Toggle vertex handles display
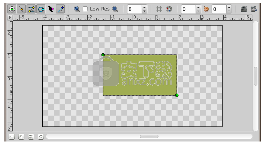 tap(22, 9)
